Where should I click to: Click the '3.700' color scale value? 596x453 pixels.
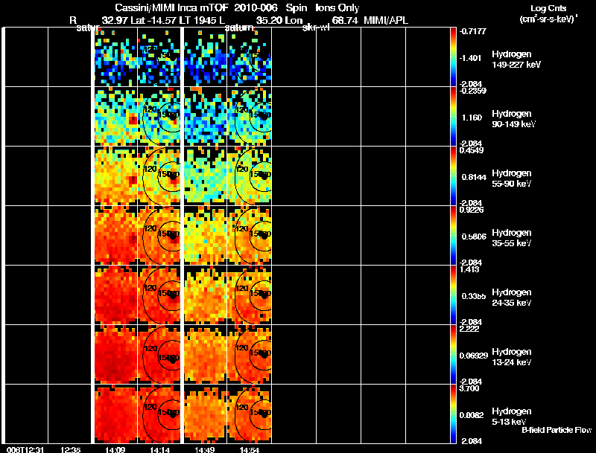pyautogui.click(x=469, y=388)
